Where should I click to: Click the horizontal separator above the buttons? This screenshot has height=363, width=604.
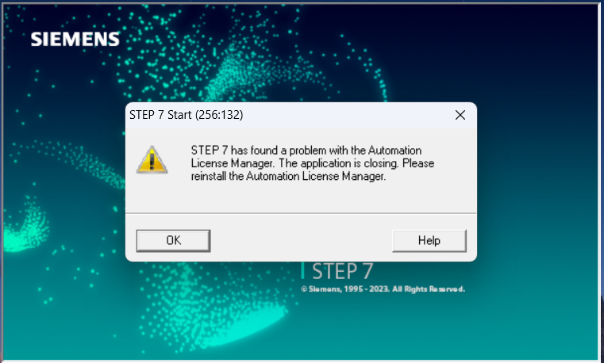click(x=301, y=213)
